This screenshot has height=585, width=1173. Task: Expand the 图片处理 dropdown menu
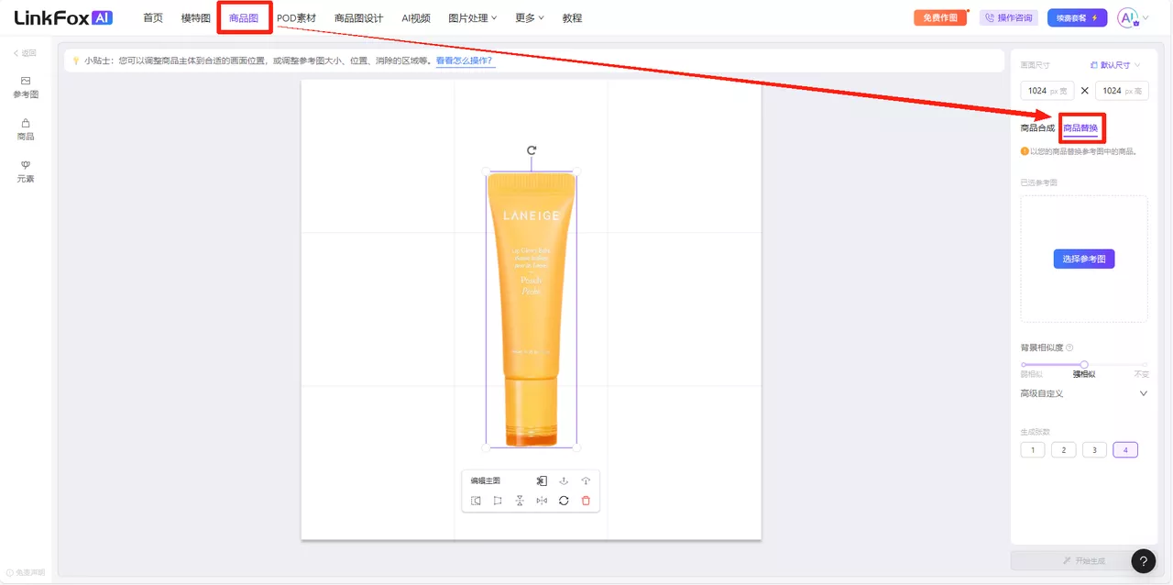pos(473,18)
